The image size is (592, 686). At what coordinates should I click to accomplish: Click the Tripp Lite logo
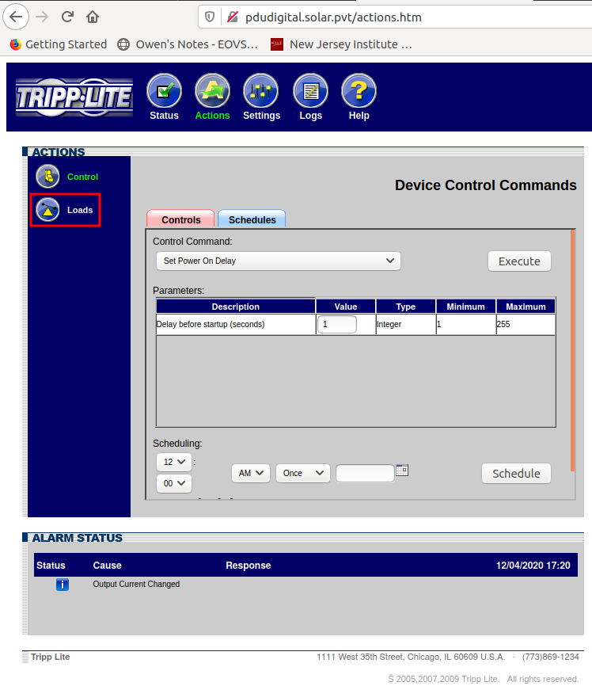[x=74, y=97]
